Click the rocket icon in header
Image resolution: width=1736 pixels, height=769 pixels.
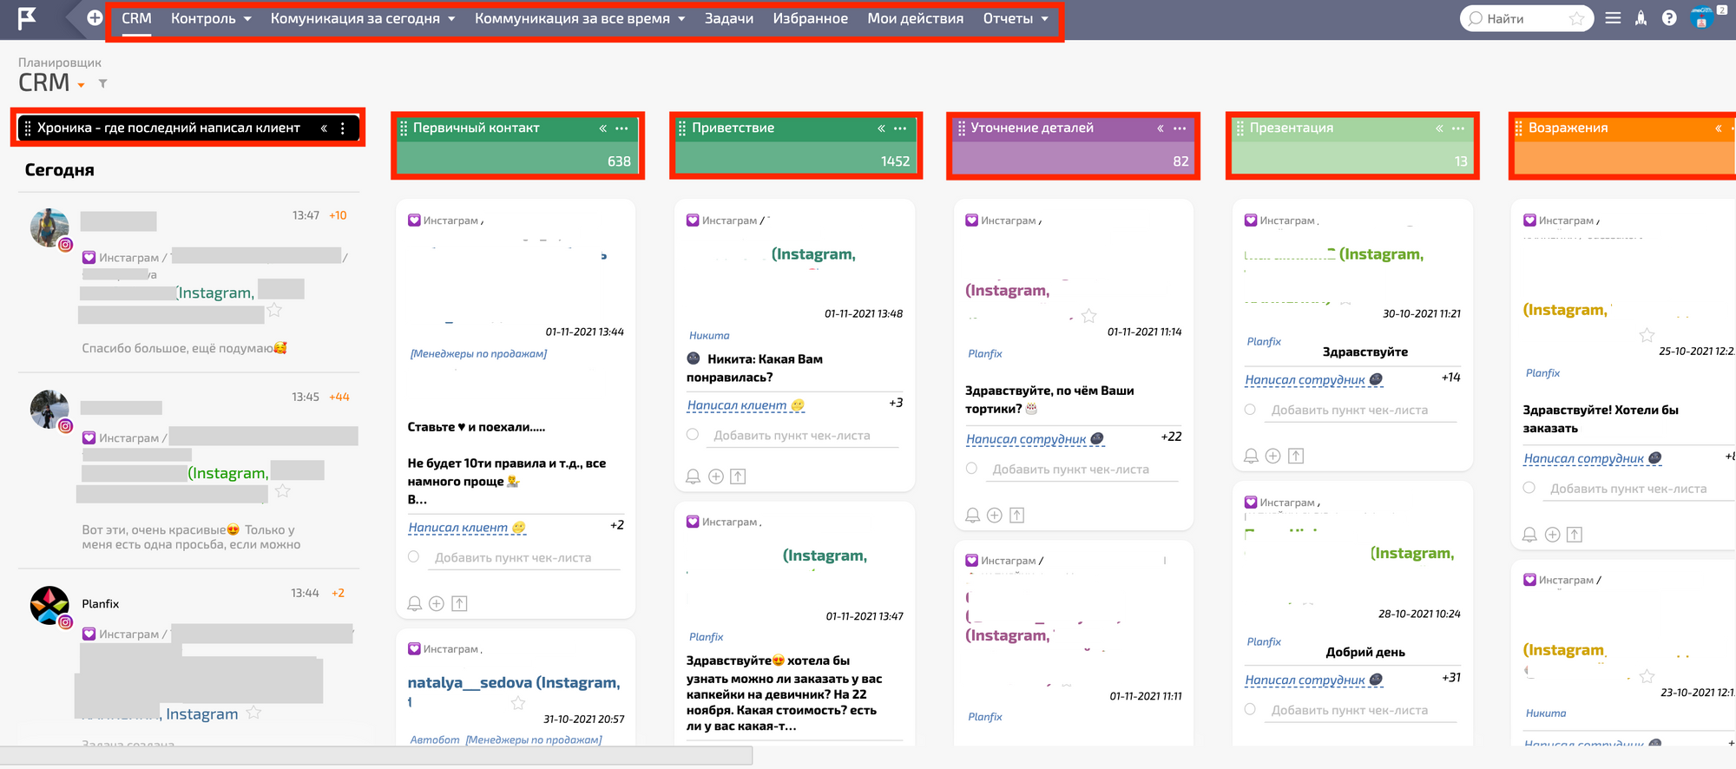point(1641,18)
